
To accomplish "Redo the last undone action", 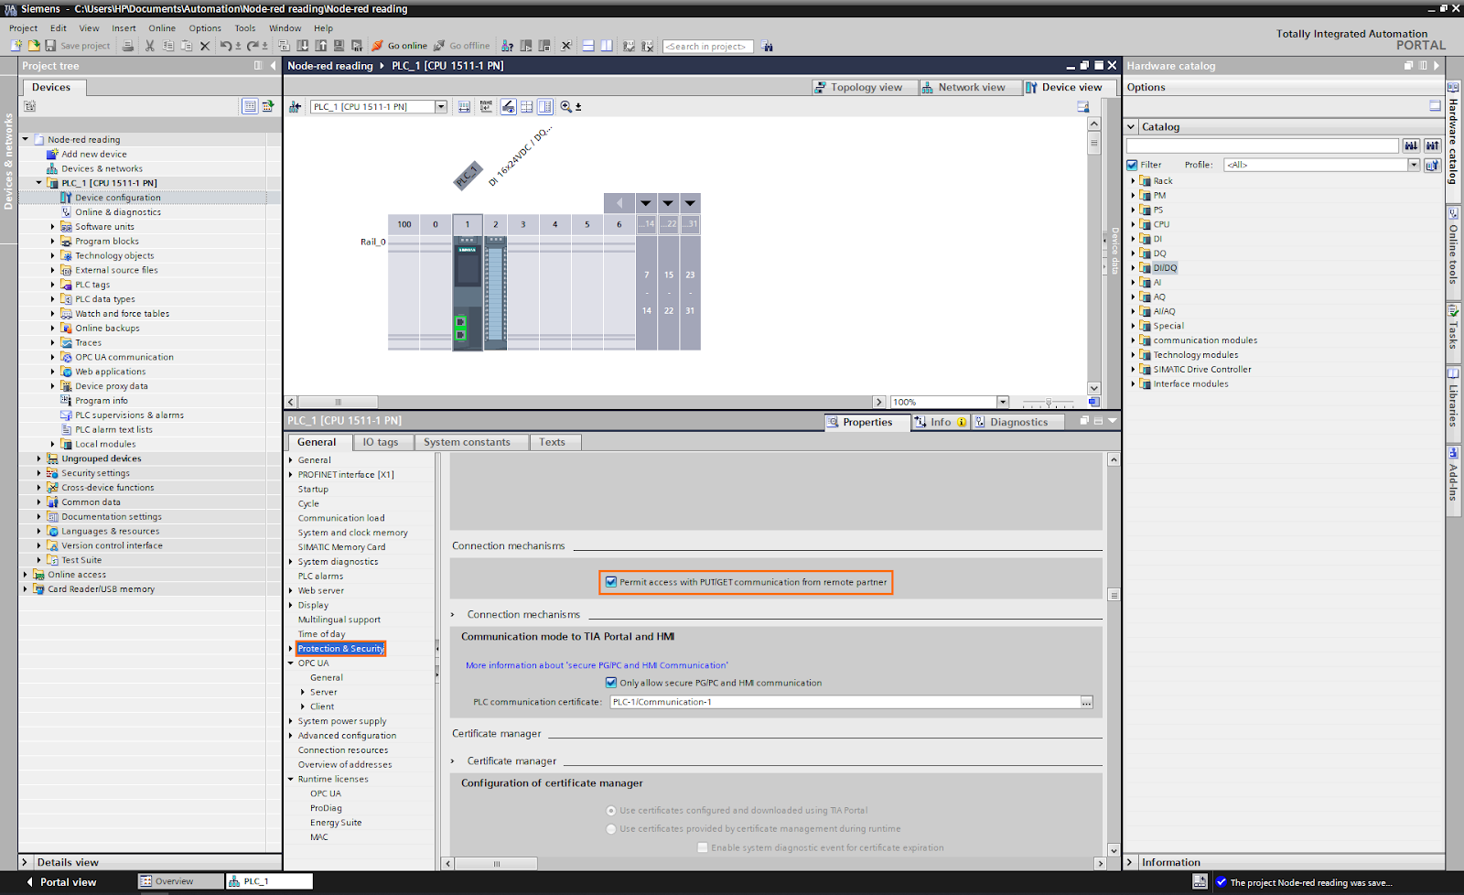I will click(x=253, y=46).
